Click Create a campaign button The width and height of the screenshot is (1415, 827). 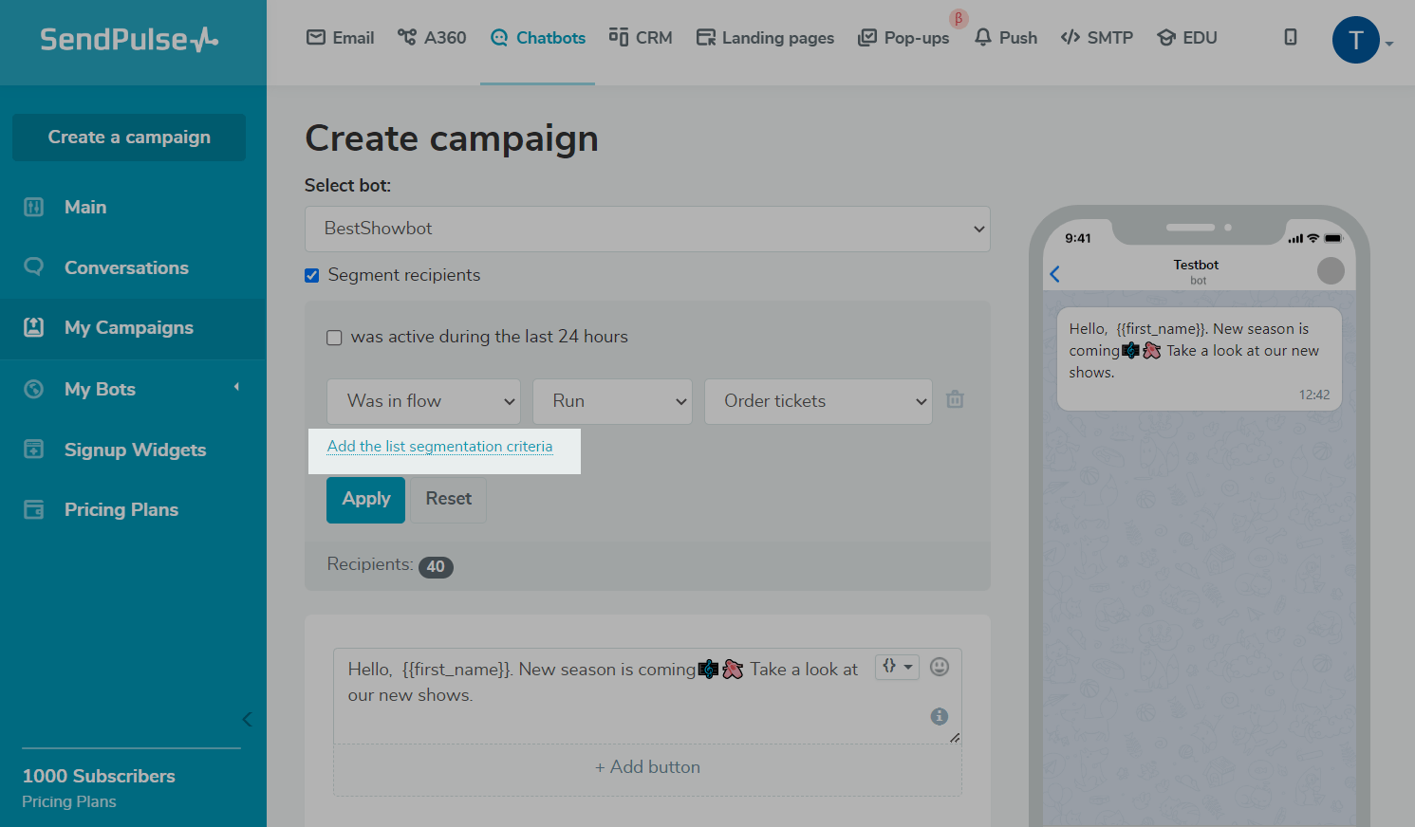pyautogui.click(x=129, y=138)
